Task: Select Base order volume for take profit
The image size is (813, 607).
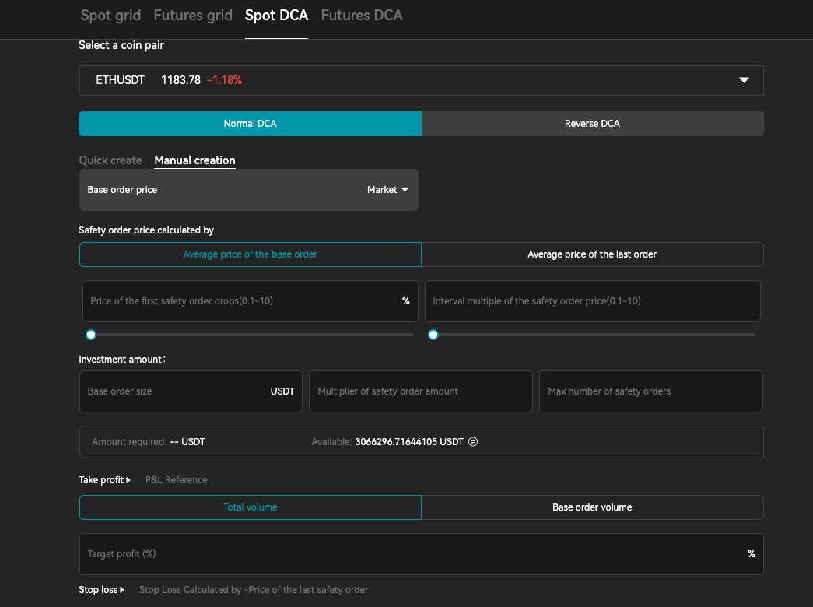Action: (x=592, y=507)
